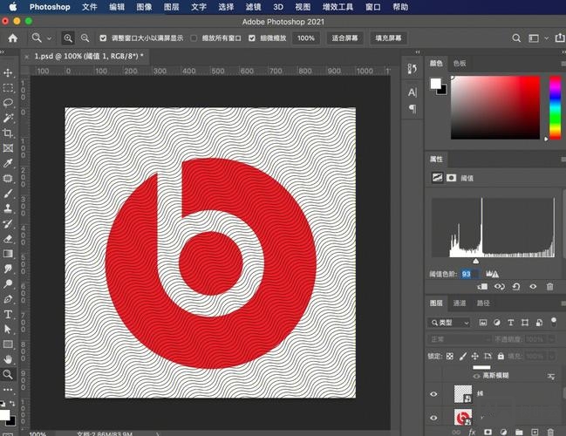Open the 滤镜 menu
Image resolution: width=566 pixels, height=436 pixels.
point(252,6)
